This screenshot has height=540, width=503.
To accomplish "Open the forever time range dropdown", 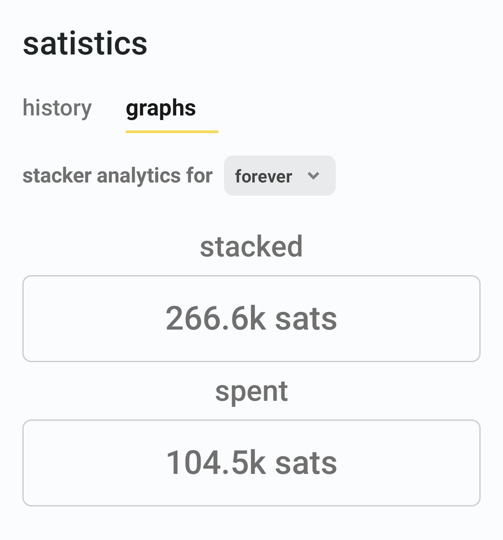I will 279,176.
